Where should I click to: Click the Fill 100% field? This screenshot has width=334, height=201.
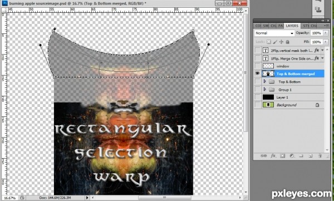317,42
